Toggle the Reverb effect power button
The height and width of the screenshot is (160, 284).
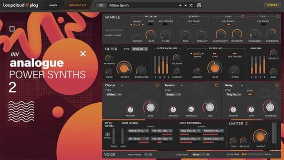[x=217, y=85]
